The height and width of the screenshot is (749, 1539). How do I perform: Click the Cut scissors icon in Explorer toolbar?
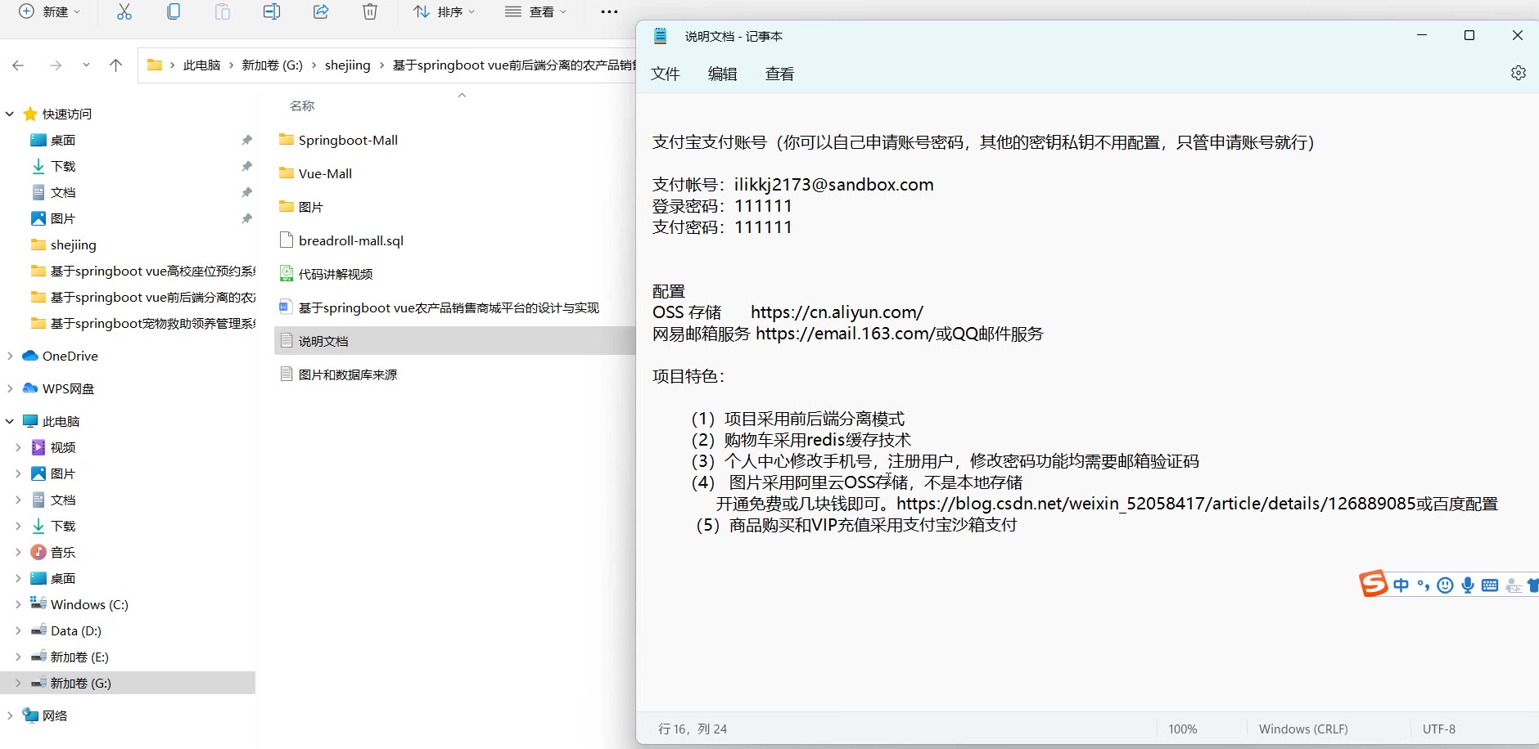(124, 11)
